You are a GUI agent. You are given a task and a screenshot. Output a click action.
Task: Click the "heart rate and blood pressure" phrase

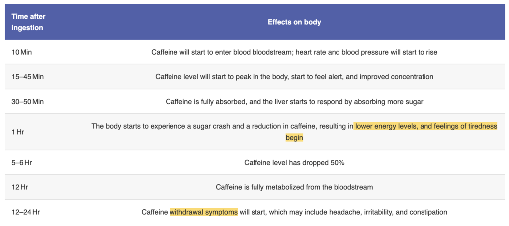tap(342, 52)
